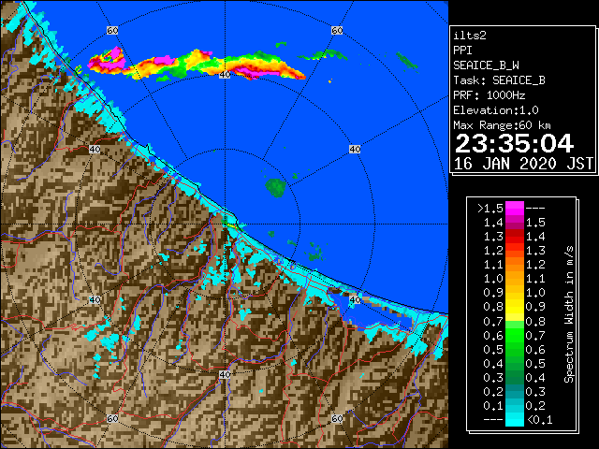Click the "PRF: 1000Hz" value
This screenshot has width=599, height=449.
pyautogui.click(x=489, y=95)
